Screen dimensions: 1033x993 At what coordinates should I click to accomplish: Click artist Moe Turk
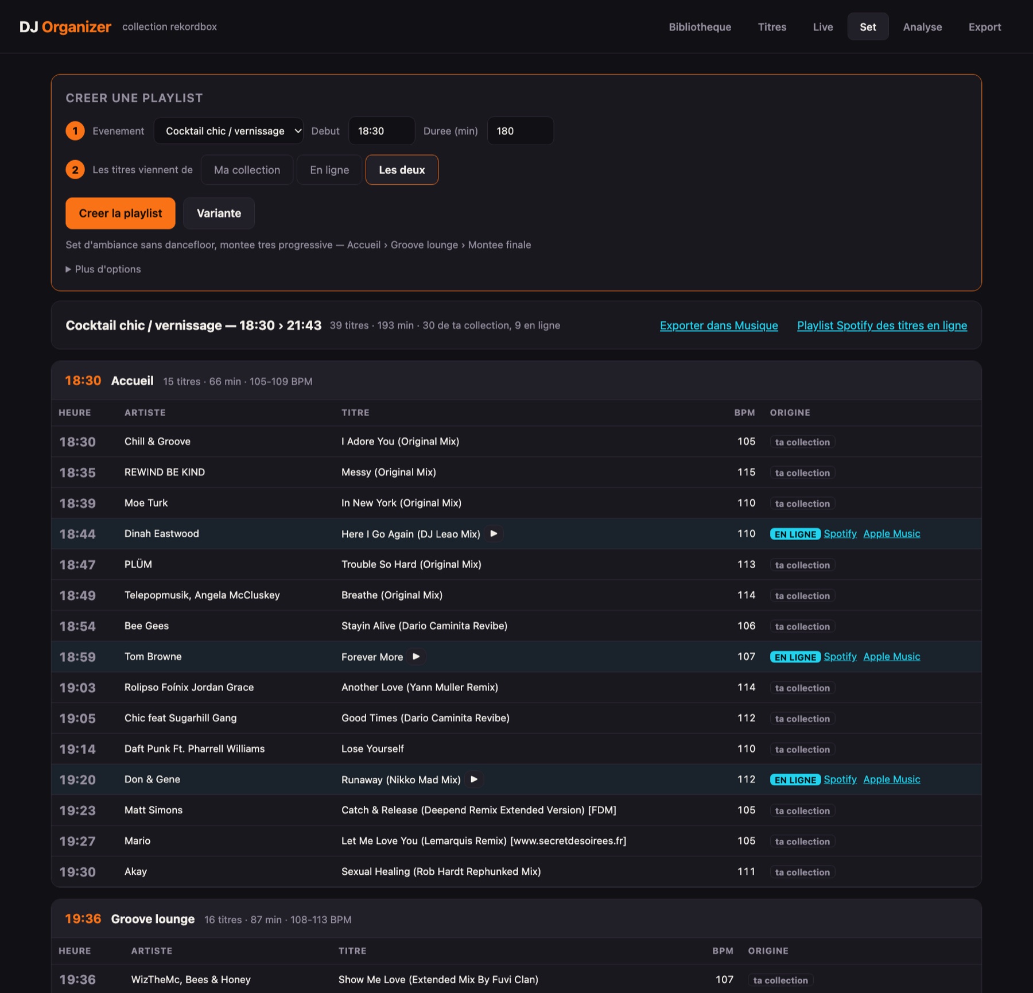146,503
